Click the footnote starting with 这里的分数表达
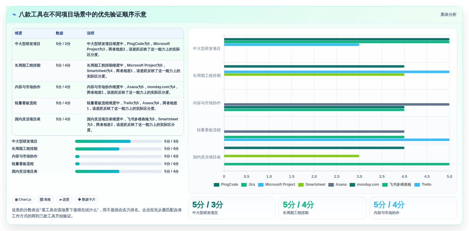 coord(97,213)
